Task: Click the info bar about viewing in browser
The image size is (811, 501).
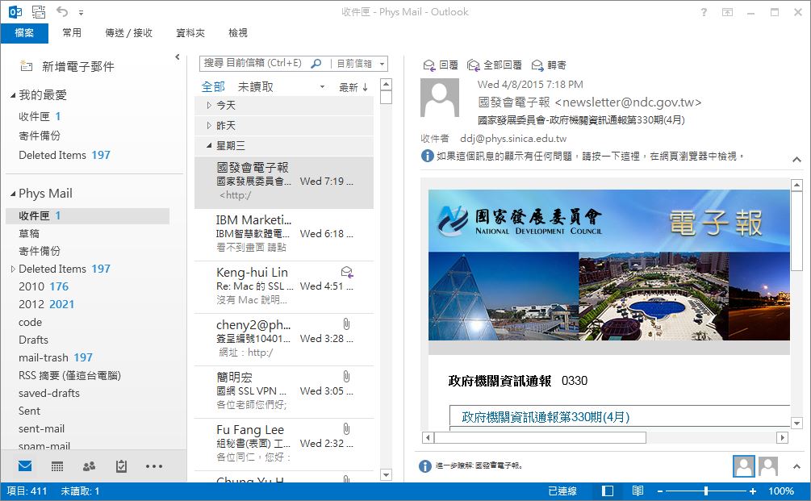Action: tap(583, 156)
